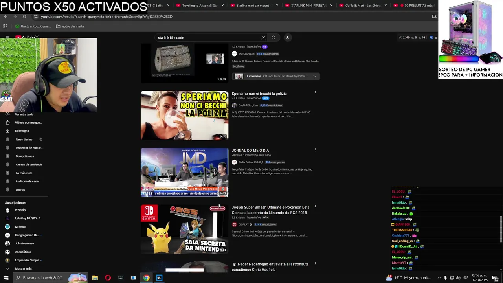This screenshot has height=283, width=503.
Task: Open Únete a Xbox Game bookmark
Action: [x=33, y=26]
